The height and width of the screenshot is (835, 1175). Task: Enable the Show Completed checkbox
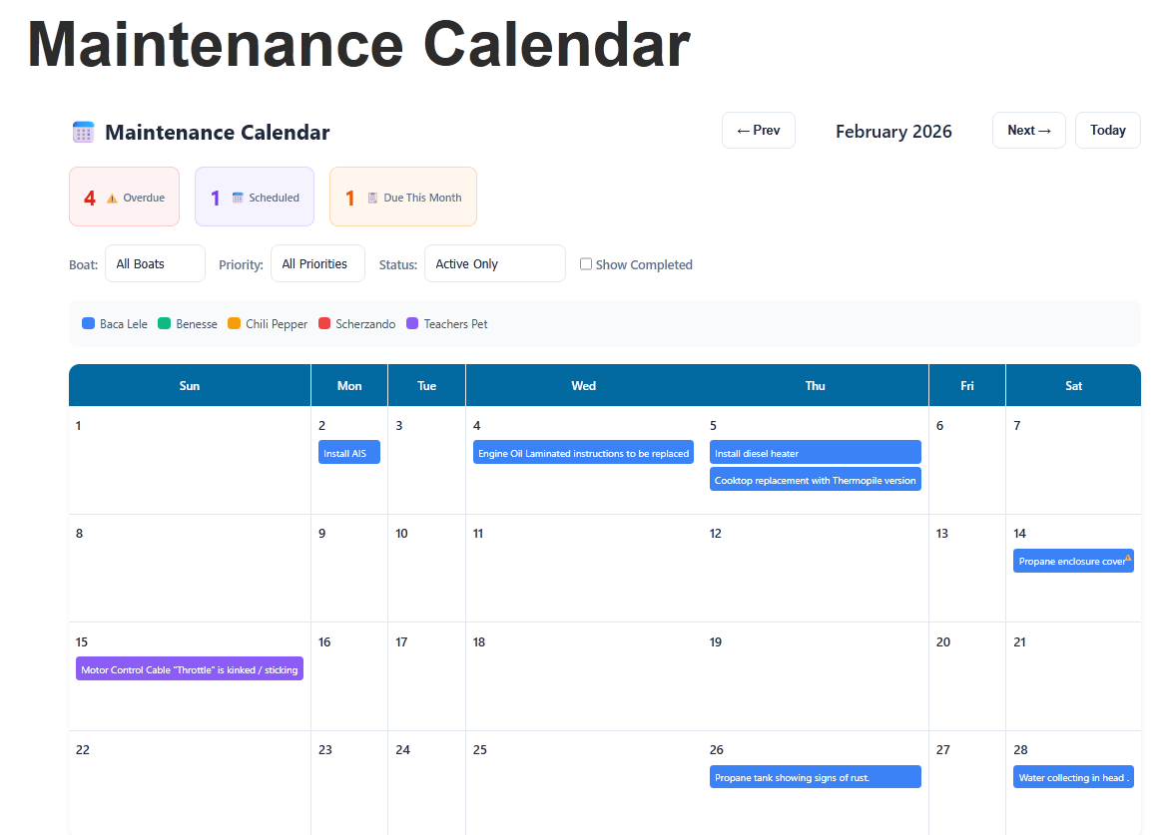pos(586,264)
